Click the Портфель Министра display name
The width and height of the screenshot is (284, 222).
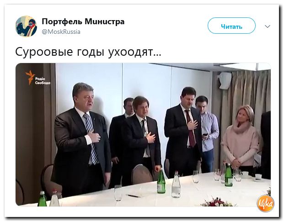click(x=83, y=21)
